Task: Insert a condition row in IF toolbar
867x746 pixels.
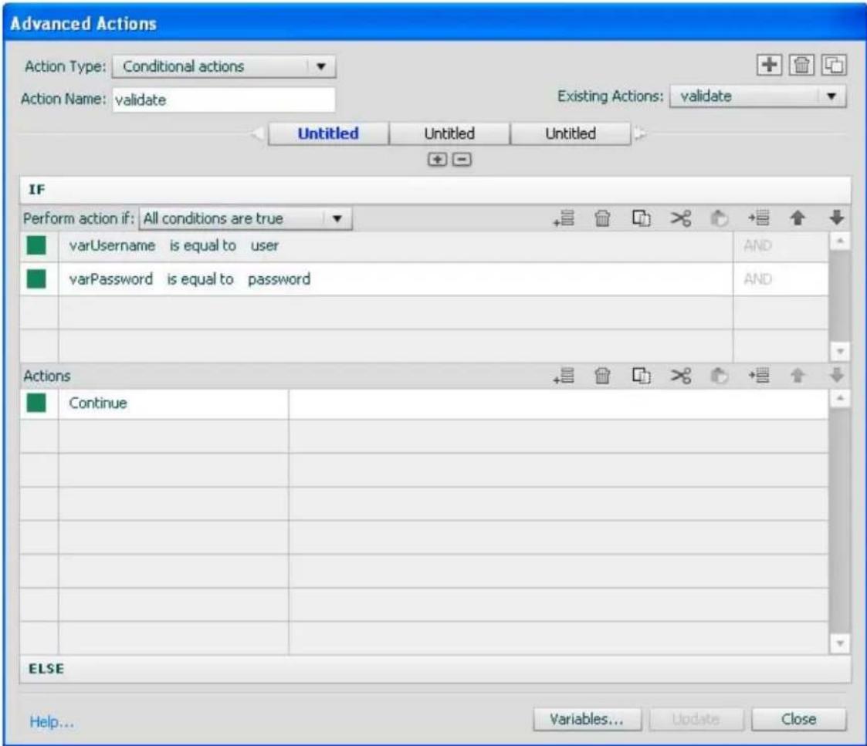Action: coord(759,218)
